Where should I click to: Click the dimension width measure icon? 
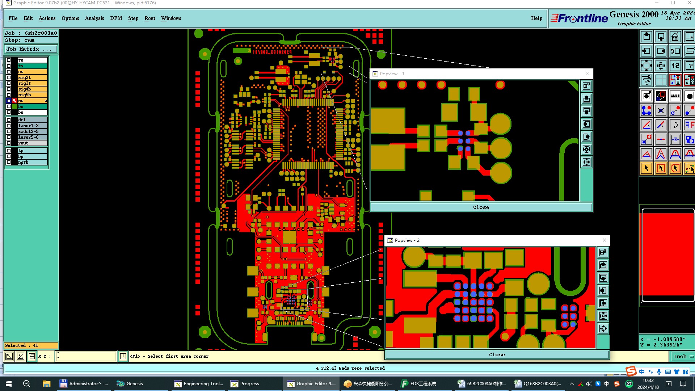675,139
